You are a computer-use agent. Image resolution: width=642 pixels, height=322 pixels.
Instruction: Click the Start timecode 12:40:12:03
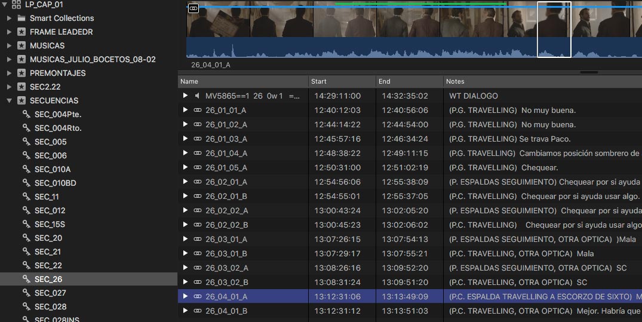point(337,110)
